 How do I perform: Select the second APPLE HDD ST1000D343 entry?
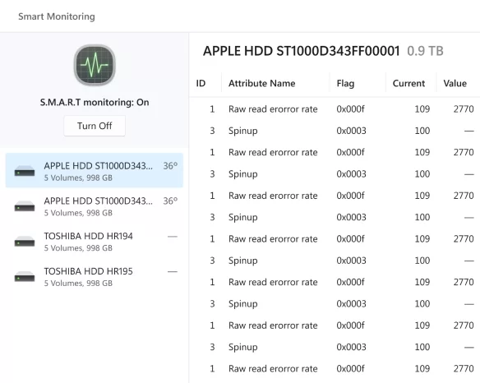tap(95, 206)
